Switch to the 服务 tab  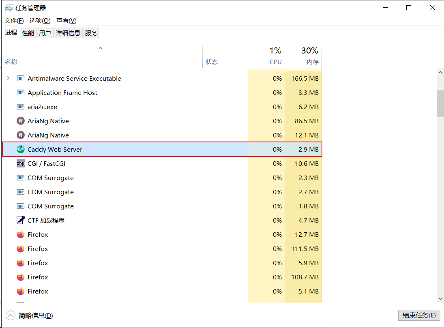pyautogui.click(x=91, y=33)
